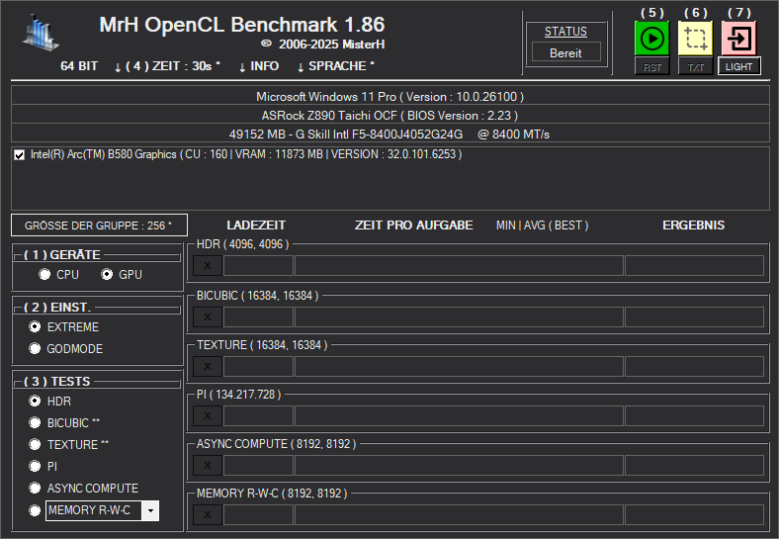779x539 pixels.
Task: Click the PI time per task field
Action: coord(459,415)
